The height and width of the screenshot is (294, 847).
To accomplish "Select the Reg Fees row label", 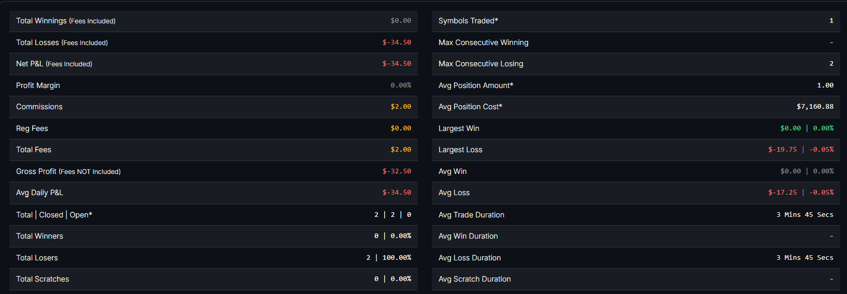I will click(32, 128).
